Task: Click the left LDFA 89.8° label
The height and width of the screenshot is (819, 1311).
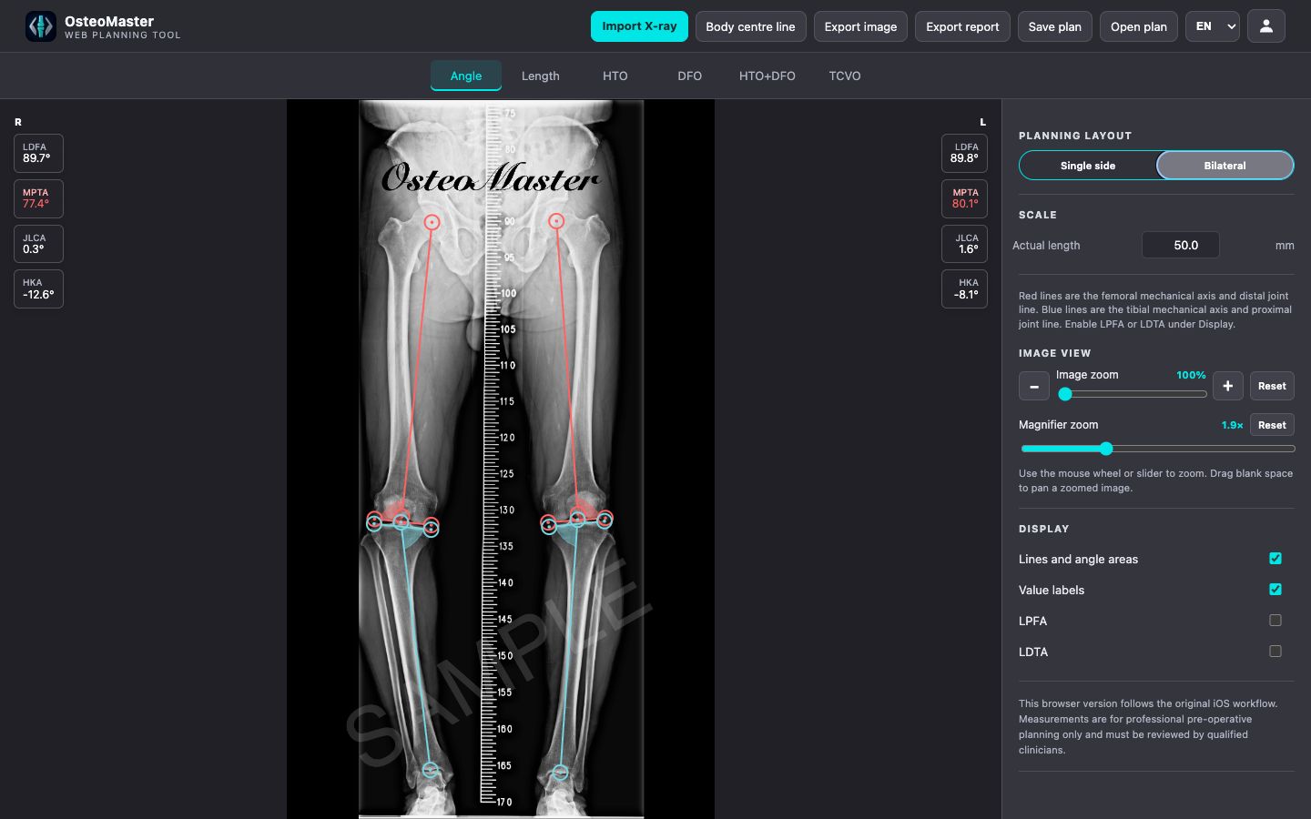Action: coord(964,153)
